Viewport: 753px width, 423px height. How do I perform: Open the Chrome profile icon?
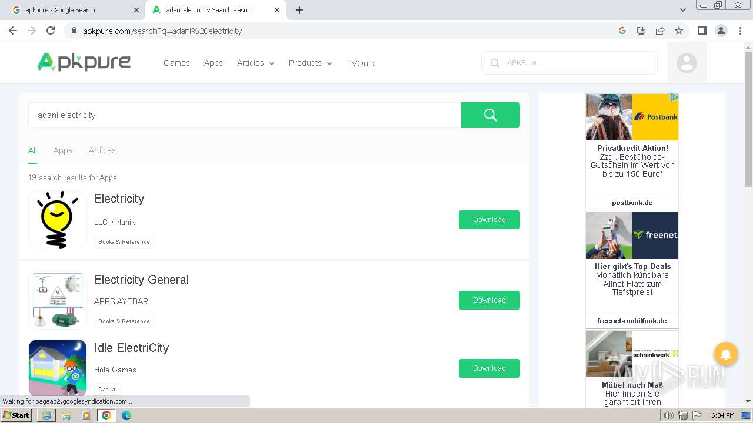721,31
